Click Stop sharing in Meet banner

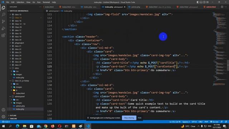[x=129, y=118]
